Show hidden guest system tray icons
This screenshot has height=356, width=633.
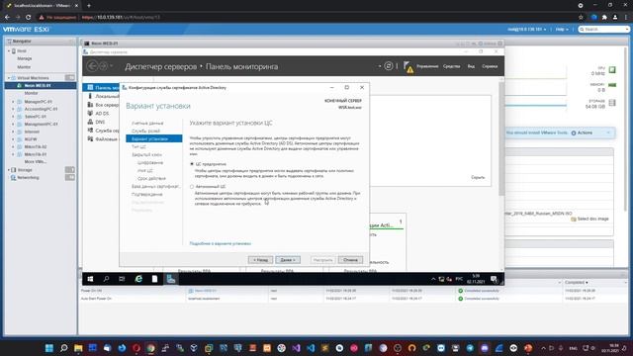[433, 279]
